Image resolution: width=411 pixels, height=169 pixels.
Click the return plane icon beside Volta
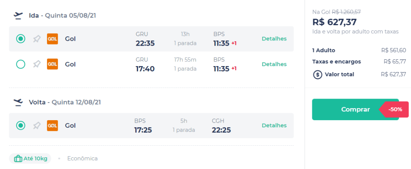click(18, 102)
